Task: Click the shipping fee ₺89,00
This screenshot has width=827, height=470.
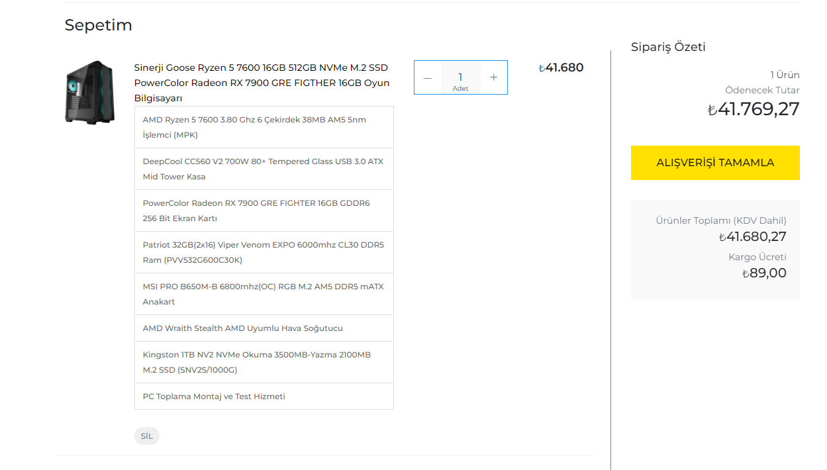Action: pyautogui.click(x=764, y=273)
